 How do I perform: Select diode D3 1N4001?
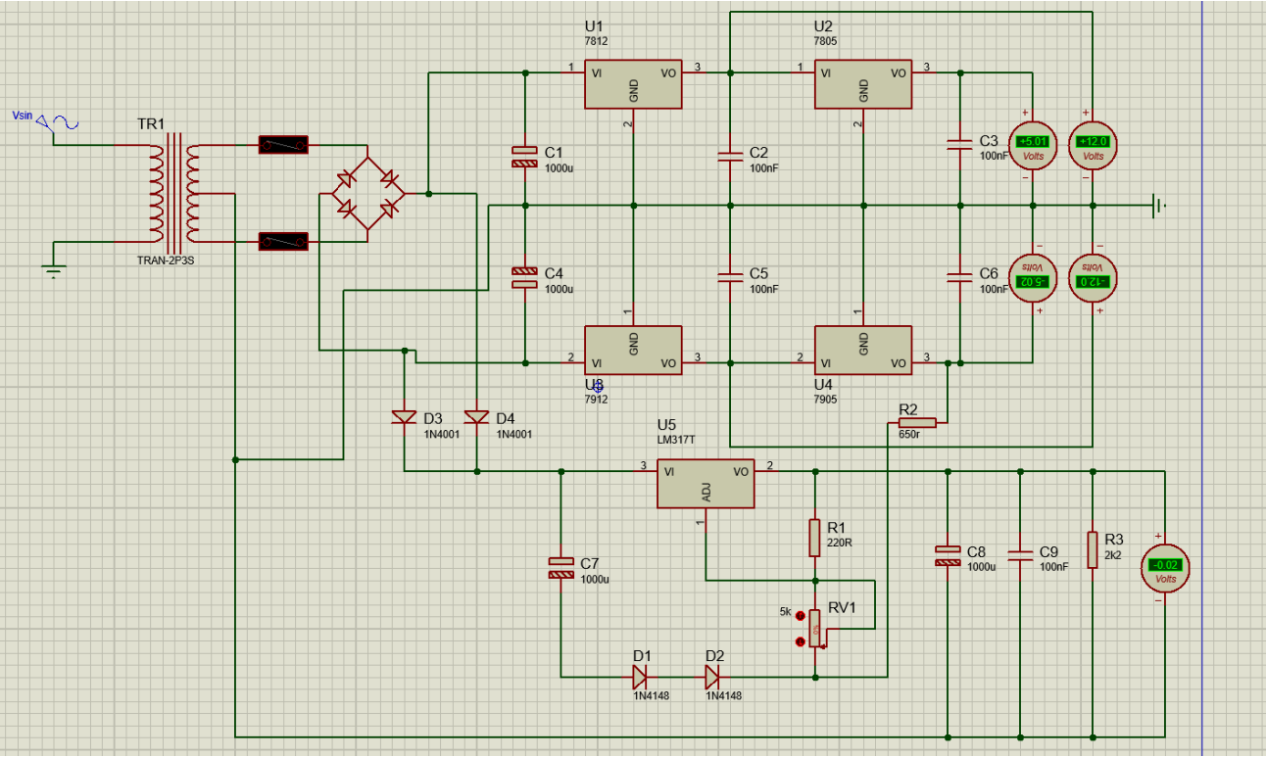point(402,416)
